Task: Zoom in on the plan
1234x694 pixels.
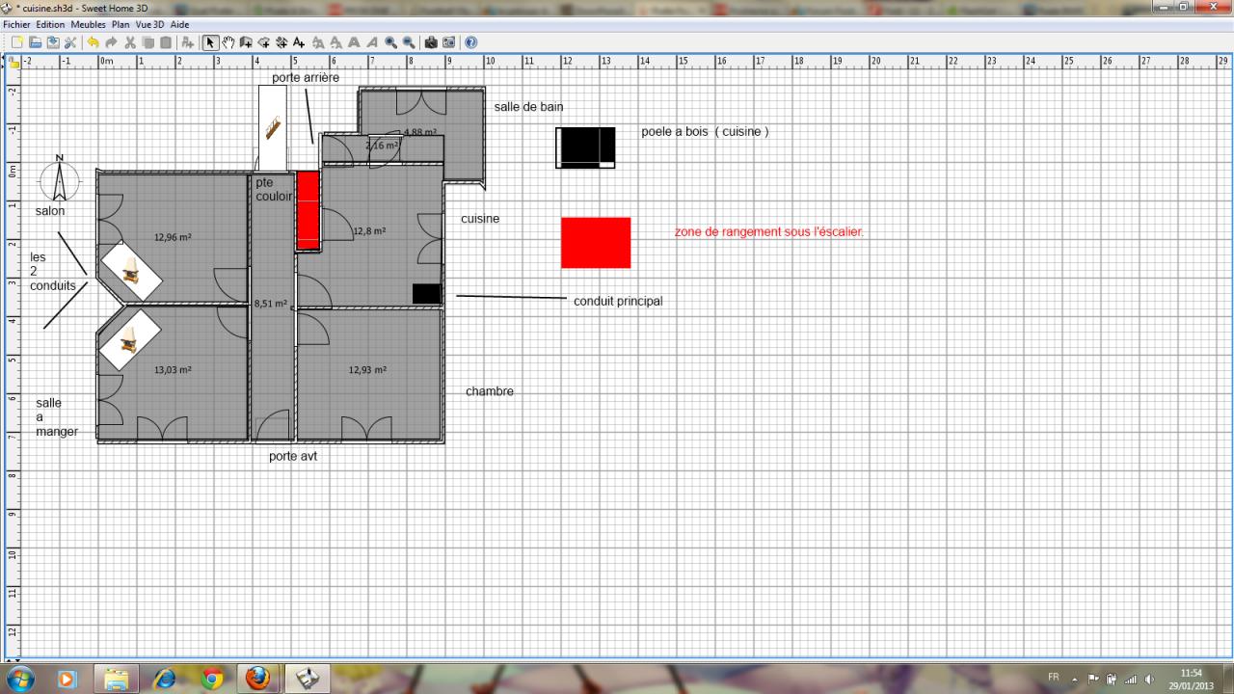Action: [390, 42]
